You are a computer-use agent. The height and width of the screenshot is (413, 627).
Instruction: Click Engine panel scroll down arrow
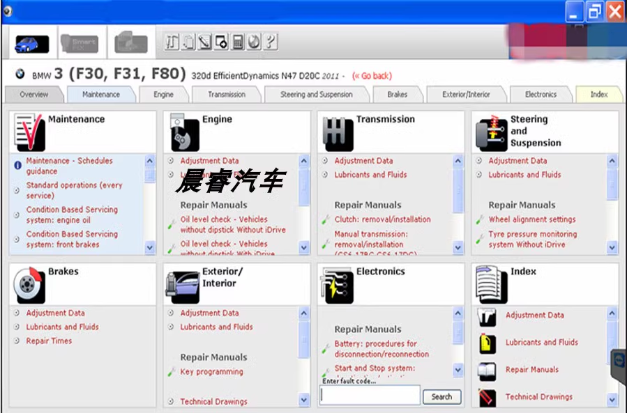pos(304,248)
